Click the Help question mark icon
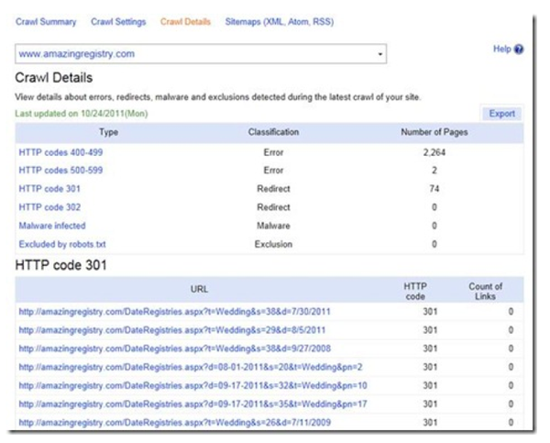Image resolution: width=550 pixels, height=443 pixels. click(519, 50)
